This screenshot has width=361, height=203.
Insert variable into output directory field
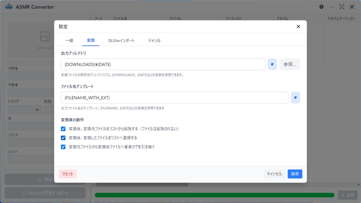pyautogui.click(x=272, y=64)
